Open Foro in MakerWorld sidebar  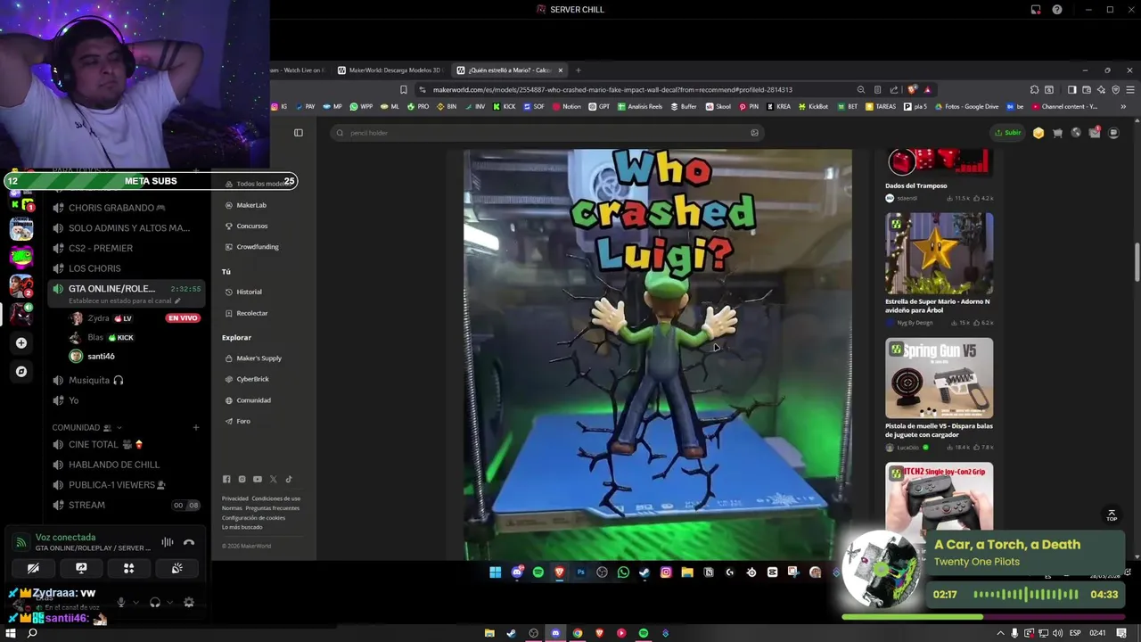click(242, 421)
